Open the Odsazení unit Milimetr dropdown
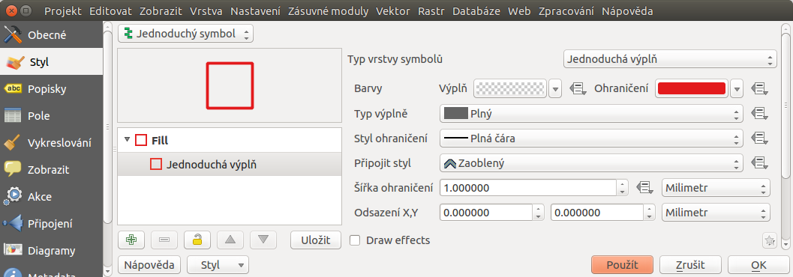The image size is (793, 277). pyautogui.click(x=716, y=213)
